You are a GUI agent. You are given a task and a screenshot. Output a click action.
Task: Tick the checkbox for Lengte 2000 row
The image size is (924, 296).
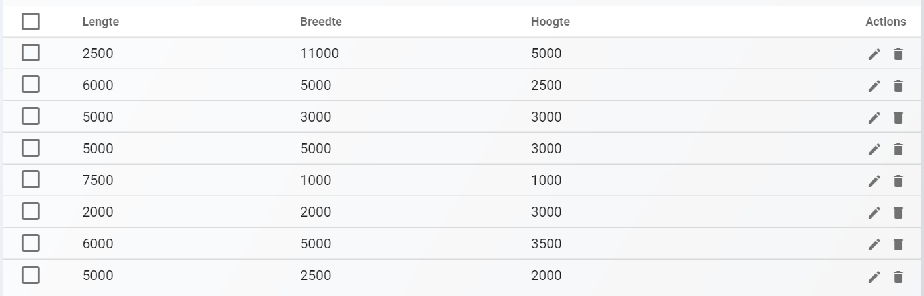click(30, 211)
